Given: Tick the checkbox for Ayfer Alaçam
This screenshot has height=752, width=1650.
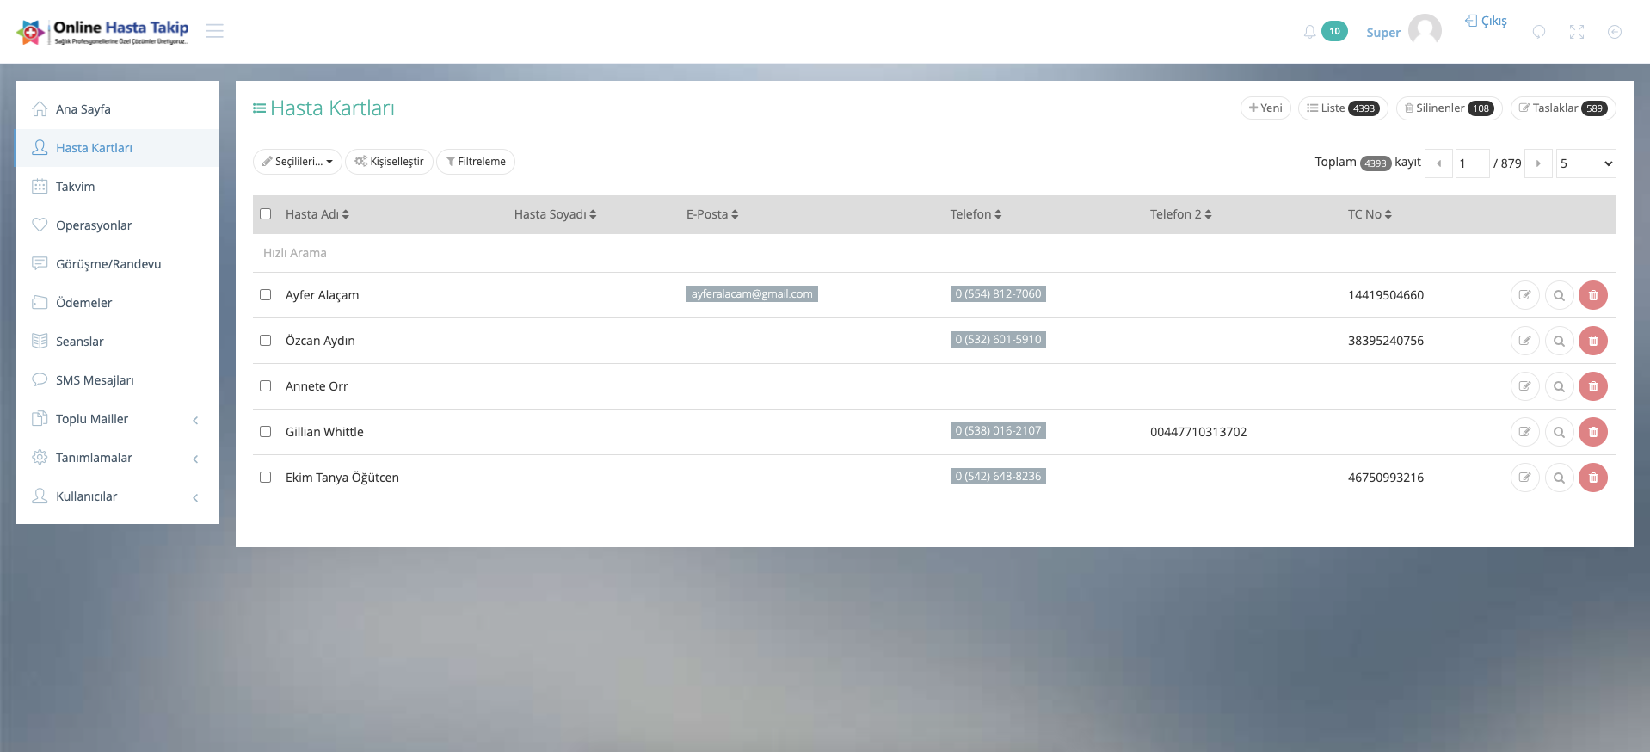Looking at the screenshot, I should click(266, 295).
